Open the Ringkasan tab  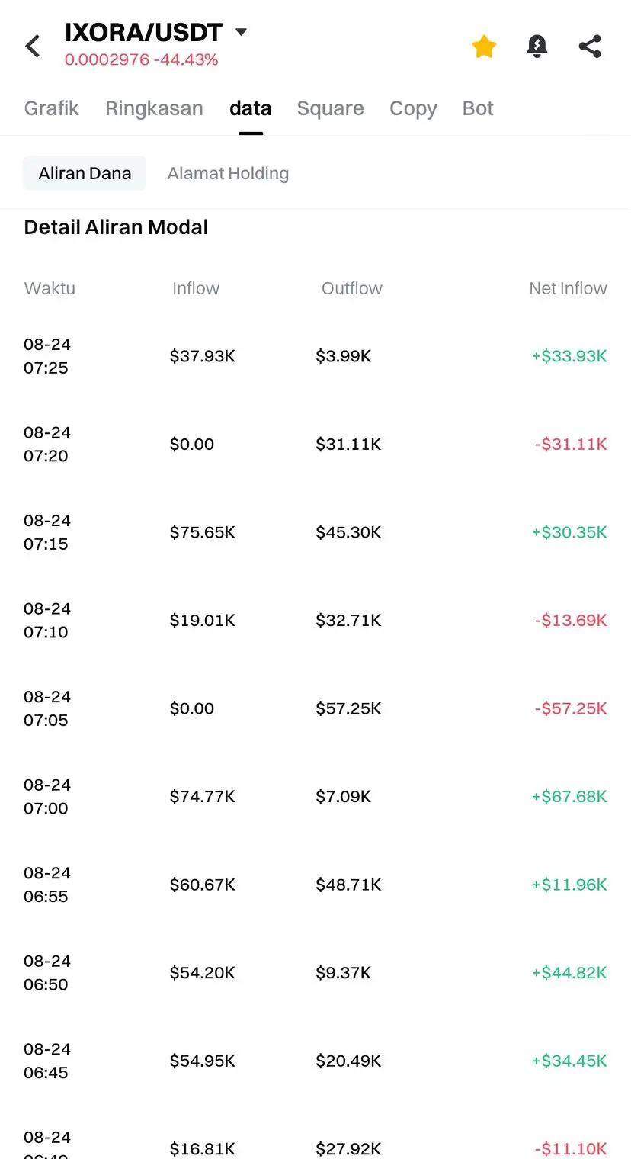(154, 108)
